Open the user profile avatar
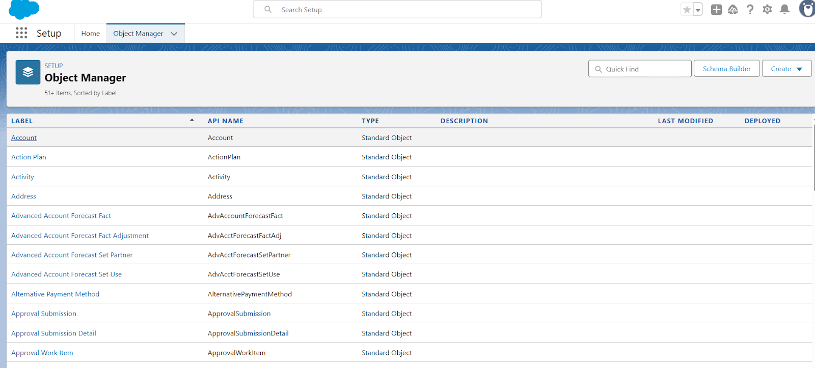The height and width of the screenshot is (368, 815). [807, 9]
